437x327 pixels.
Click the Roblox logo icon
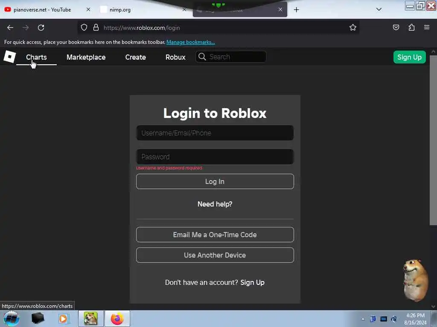coord(10,57)
